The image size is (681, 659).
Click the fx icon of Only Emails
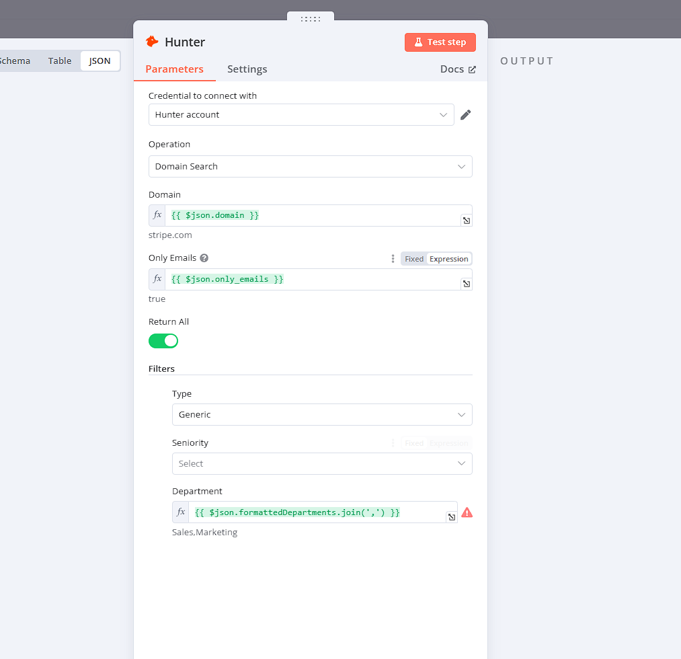(157, 279)
